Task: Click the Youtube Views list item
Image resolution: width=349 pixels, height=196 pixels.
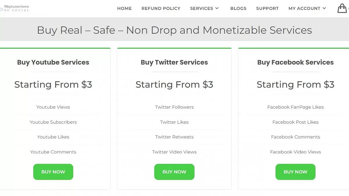Action: tap(53, 107)
